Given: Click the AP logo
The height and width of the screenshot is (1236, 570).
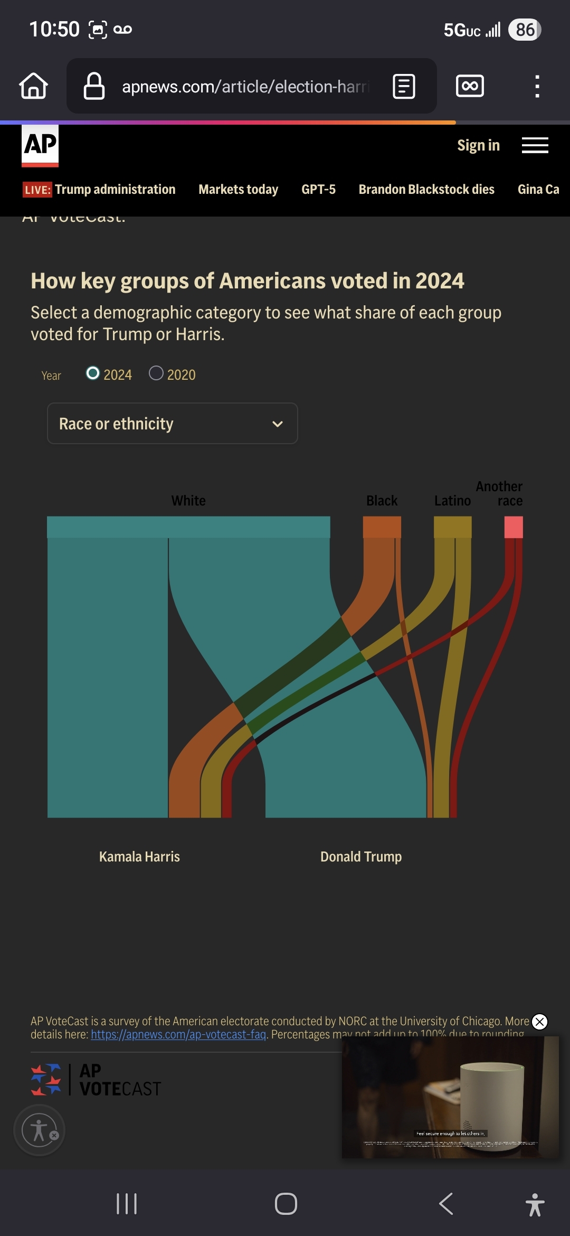Looking at the screenshot, I should tap(40, 146).
